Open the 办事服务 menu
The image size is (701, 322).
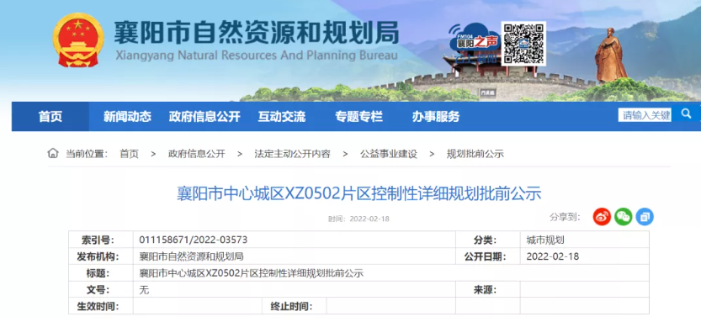tap(436, 117)
